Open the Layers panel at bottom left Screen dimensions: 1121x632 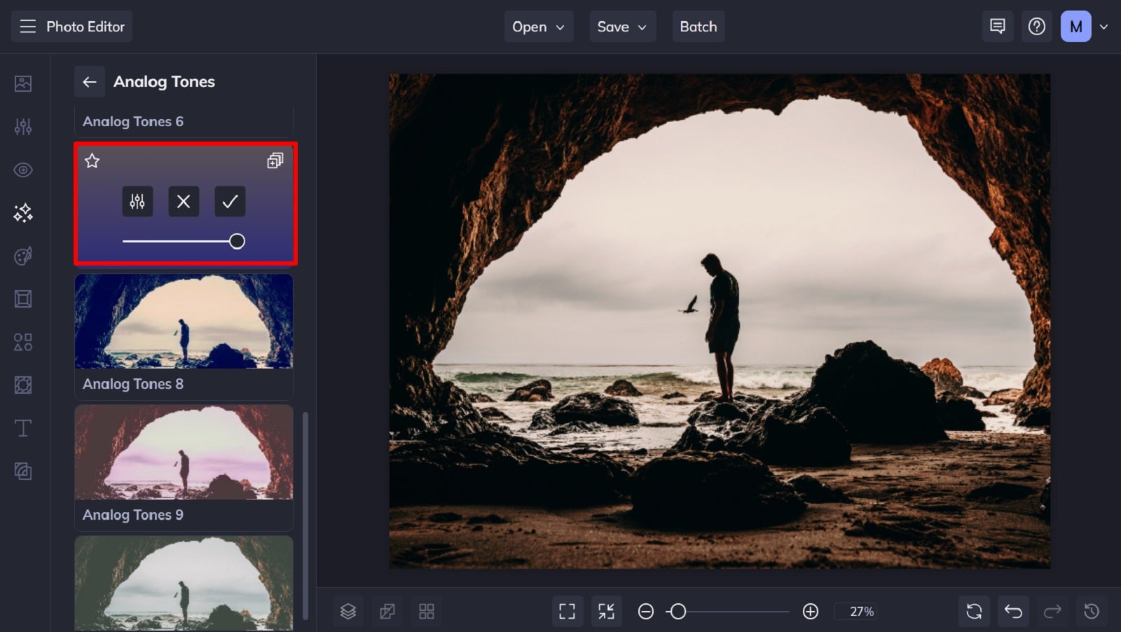(x=348, y=610)
